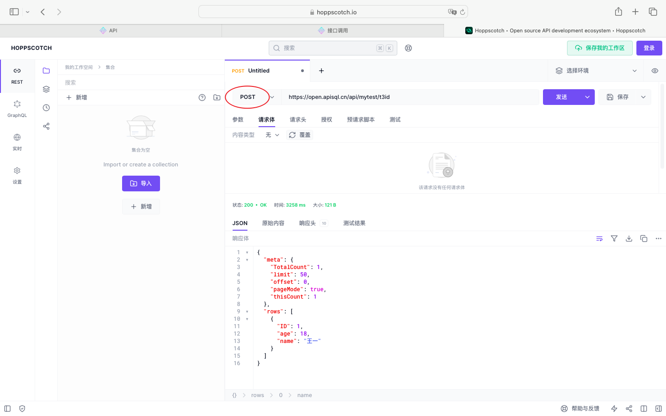Toggle environment preview eye icon
The height and width of the screenshot is (416, 666).
(655, 71)
